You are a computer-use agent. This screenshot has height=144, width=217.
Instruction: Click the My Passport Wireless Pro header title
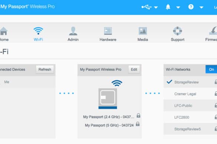point(27,7)
